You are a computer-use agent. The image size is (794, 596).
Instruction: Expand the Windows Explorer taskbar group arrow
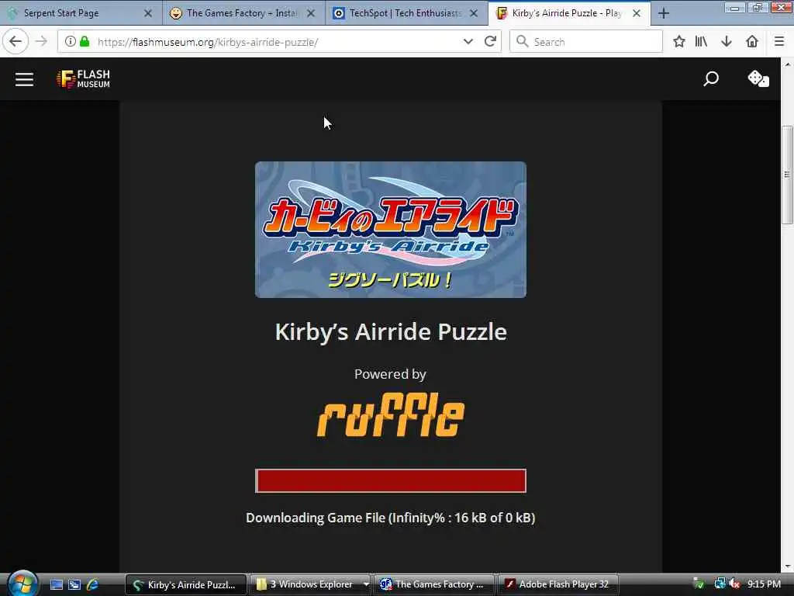pos(366,584)
